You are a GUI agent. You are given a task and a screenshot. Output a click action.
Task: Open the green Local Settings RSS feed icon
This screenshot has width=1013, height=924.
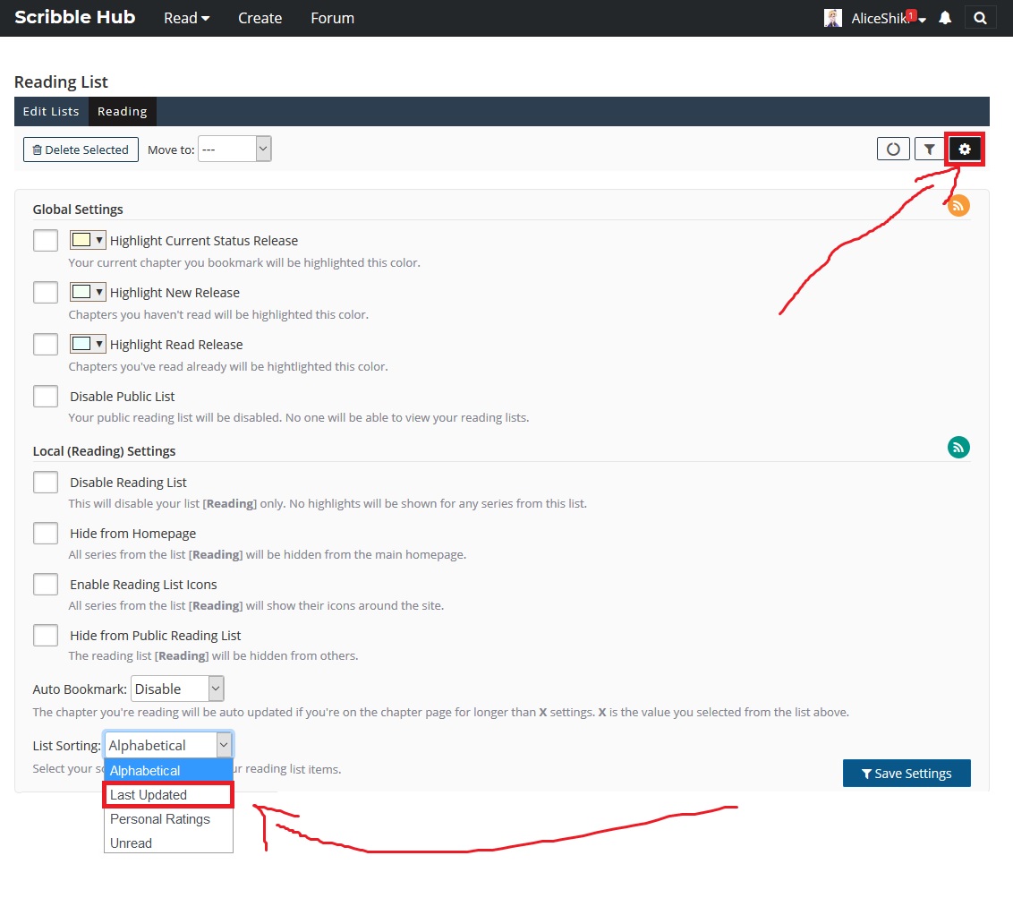[958, 448]
